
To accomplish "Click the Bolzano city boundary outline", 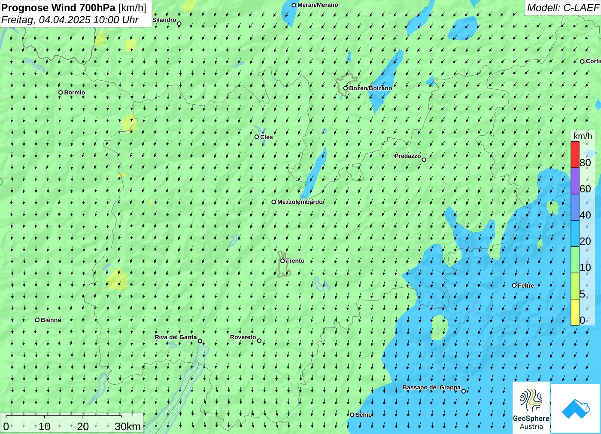I will click(x=346, y=85).
